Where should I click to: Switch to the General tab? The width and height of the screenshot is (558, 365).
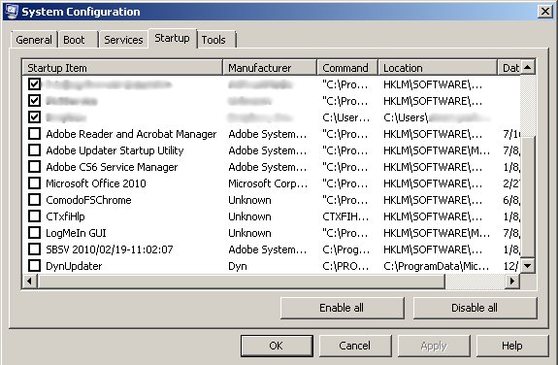pos(34,40)
